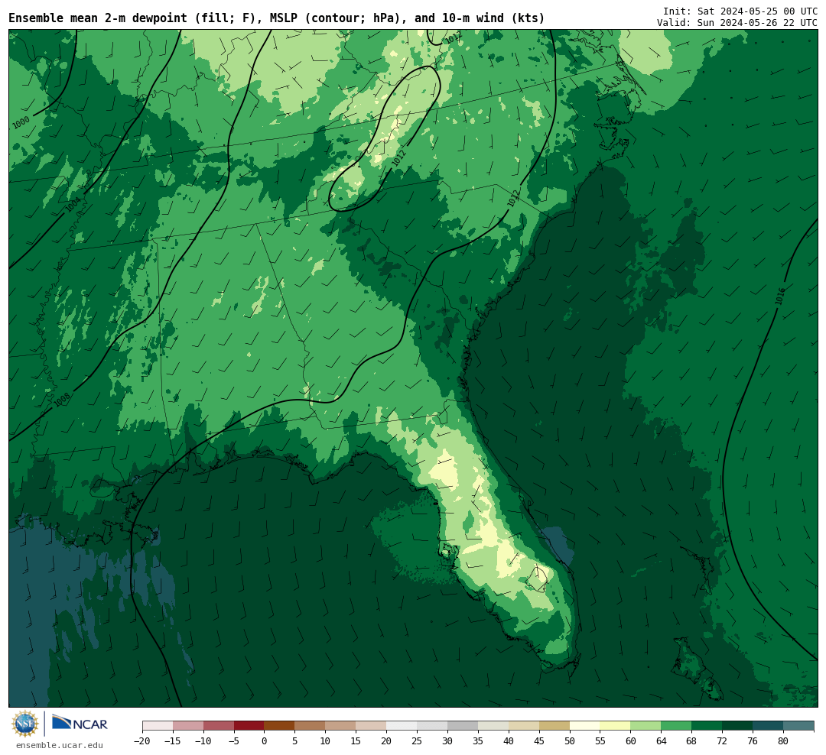Image resolution: width=826 pixels, height=755 pixels.
Task: Select the 'Init: Sat 2024-05-25 00 UTC' text
Action: pos(740,11)
